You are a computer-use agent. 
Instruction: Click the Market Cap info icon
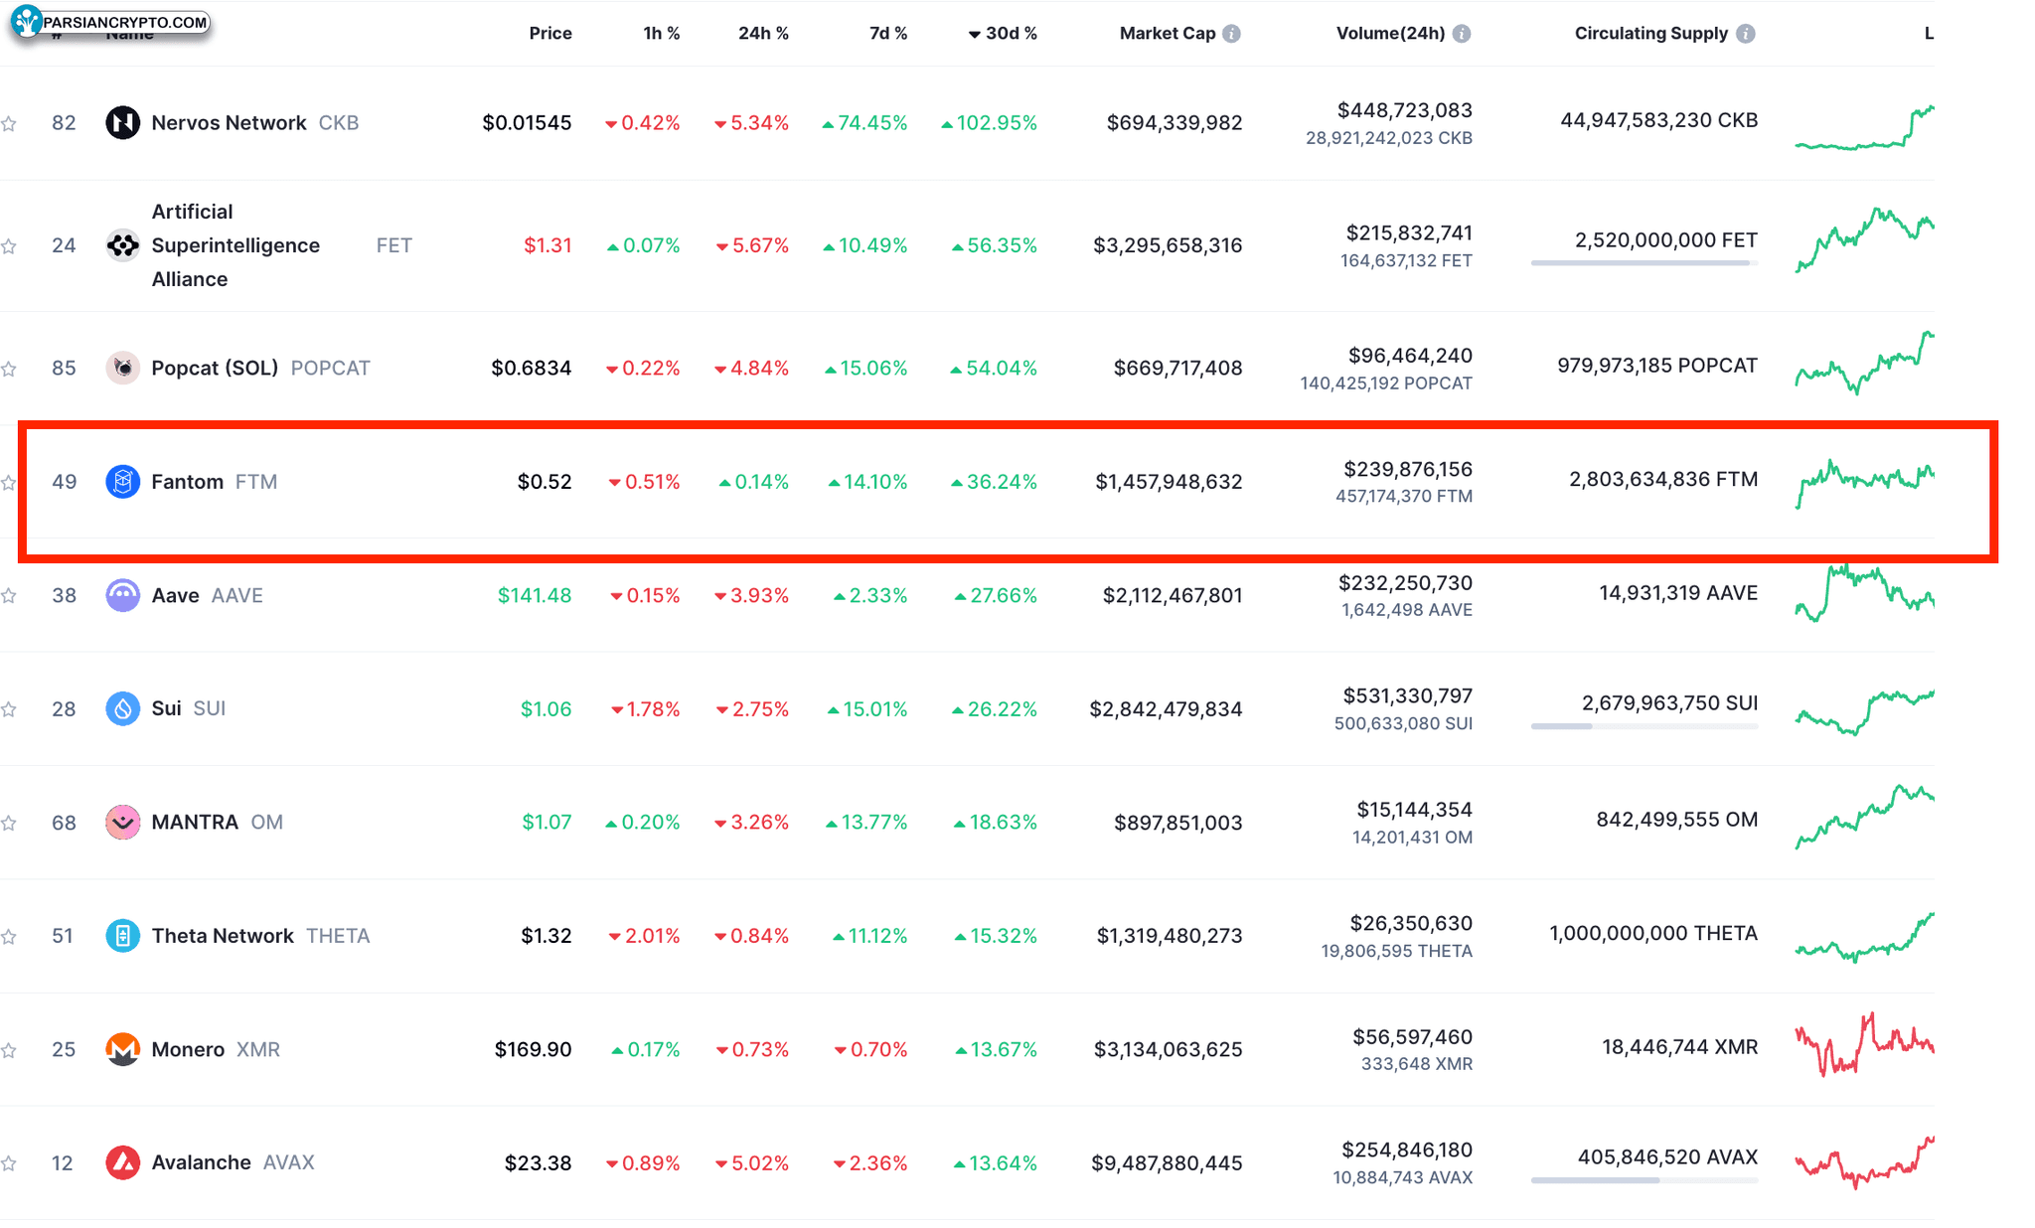pos(1231,34)
